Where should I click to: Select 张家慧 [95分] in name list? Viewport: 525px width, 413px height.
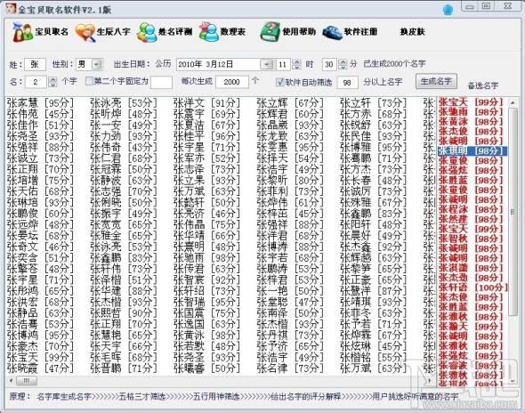(40, 103)
